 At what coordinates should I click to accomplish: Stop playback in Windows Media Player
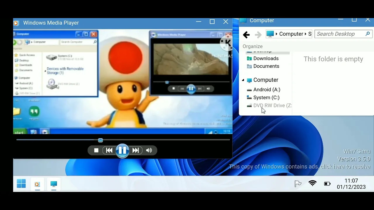click(96, 150)
